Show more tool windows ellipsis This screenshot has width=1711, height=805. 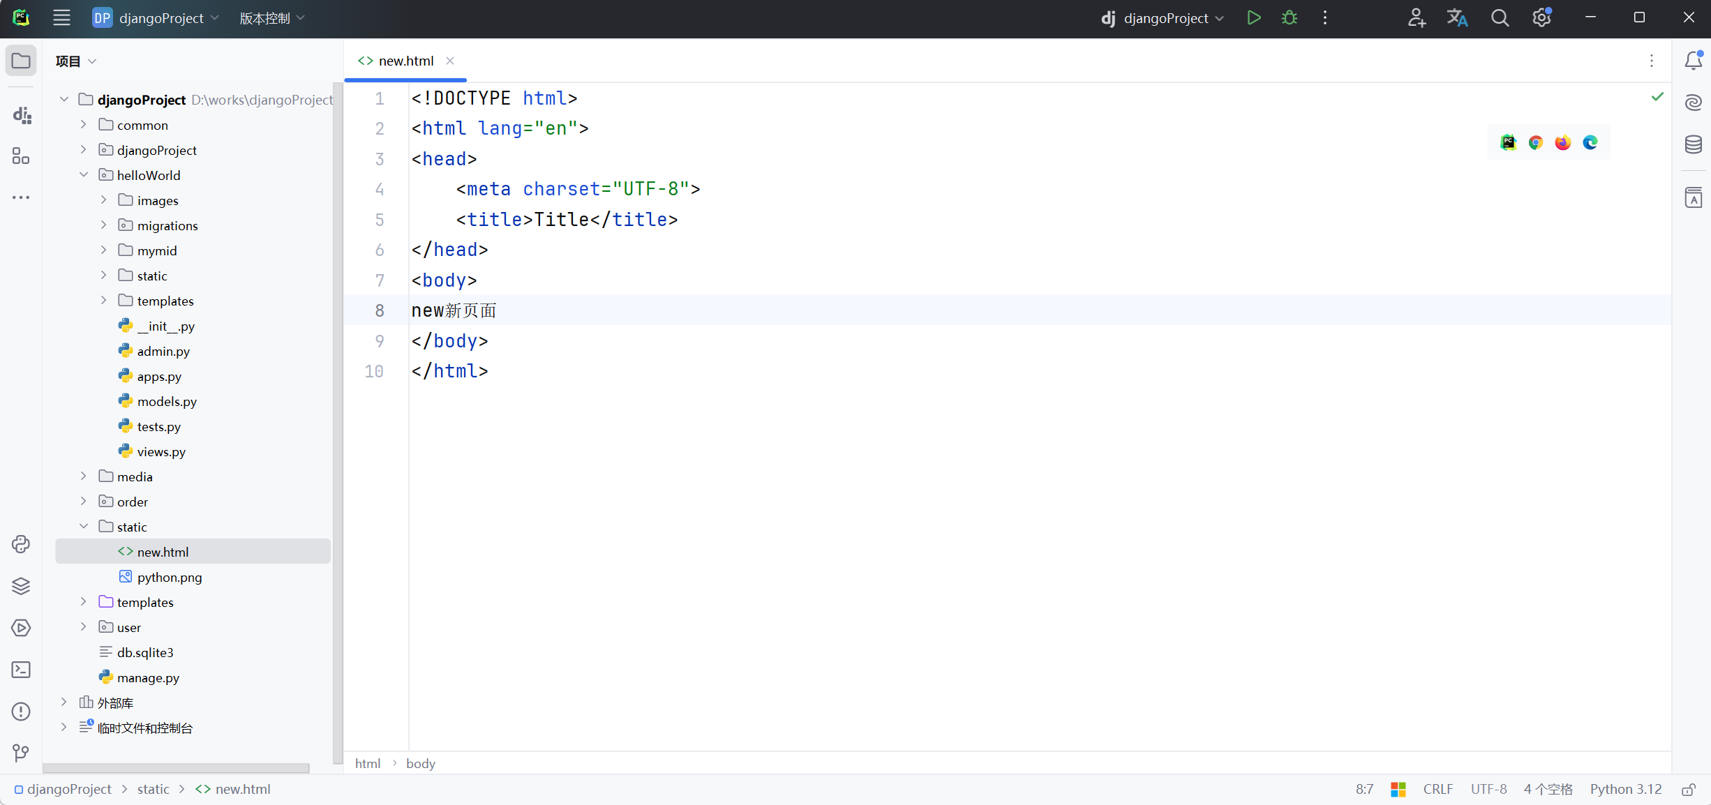click(21, 197)
